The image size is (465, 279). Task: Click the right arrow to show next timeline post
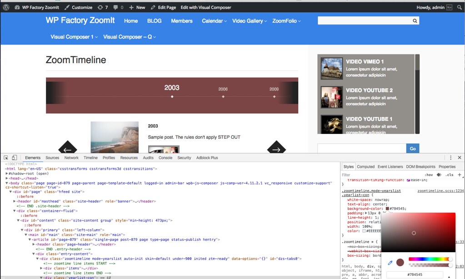click(276, 149)
